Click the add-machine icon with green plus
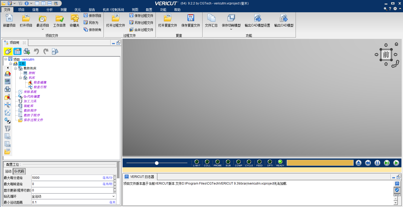Screen dimensions: 403x207 [27, 51]
